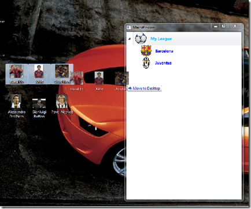Maximize the MainWindow window
251x209 pixels.
pyautogui.click(x=224, y=26)
